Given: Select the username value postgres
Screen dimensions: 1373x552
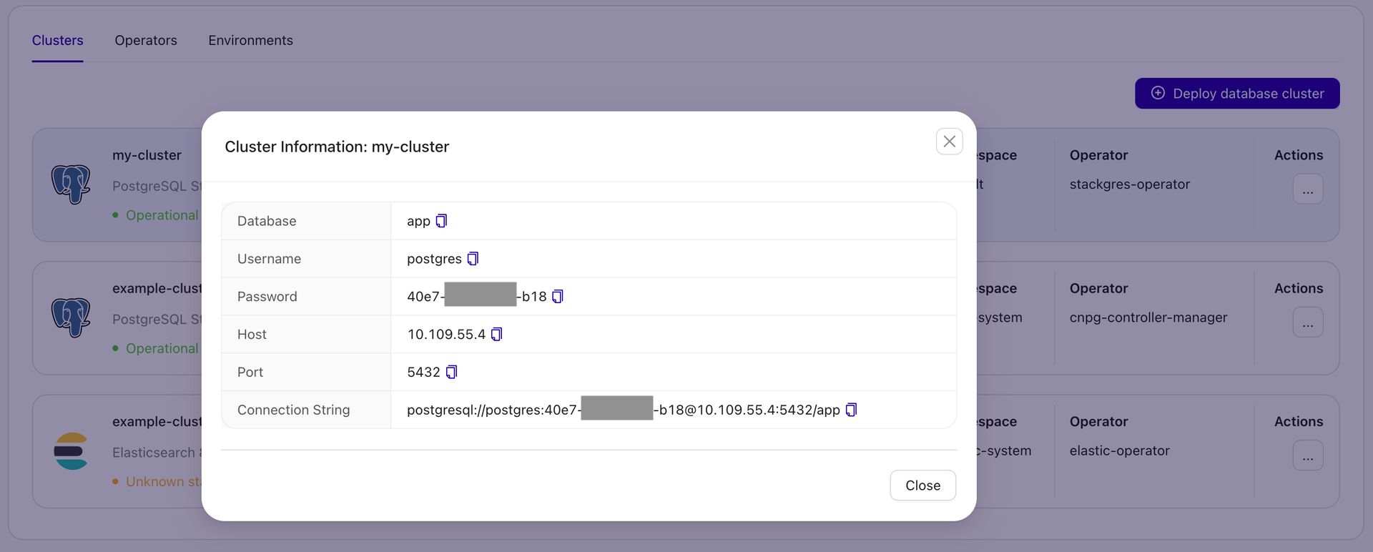Looking at the screenshot, I should (434, 259).
